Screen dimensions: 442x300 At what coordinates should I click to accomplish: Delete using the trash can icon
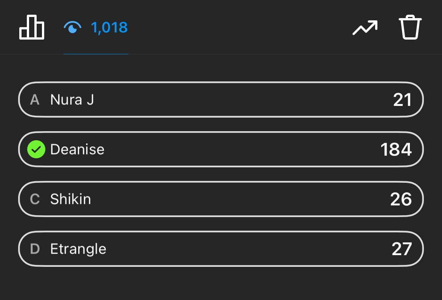pyautogui.click(x=410, y=28)
